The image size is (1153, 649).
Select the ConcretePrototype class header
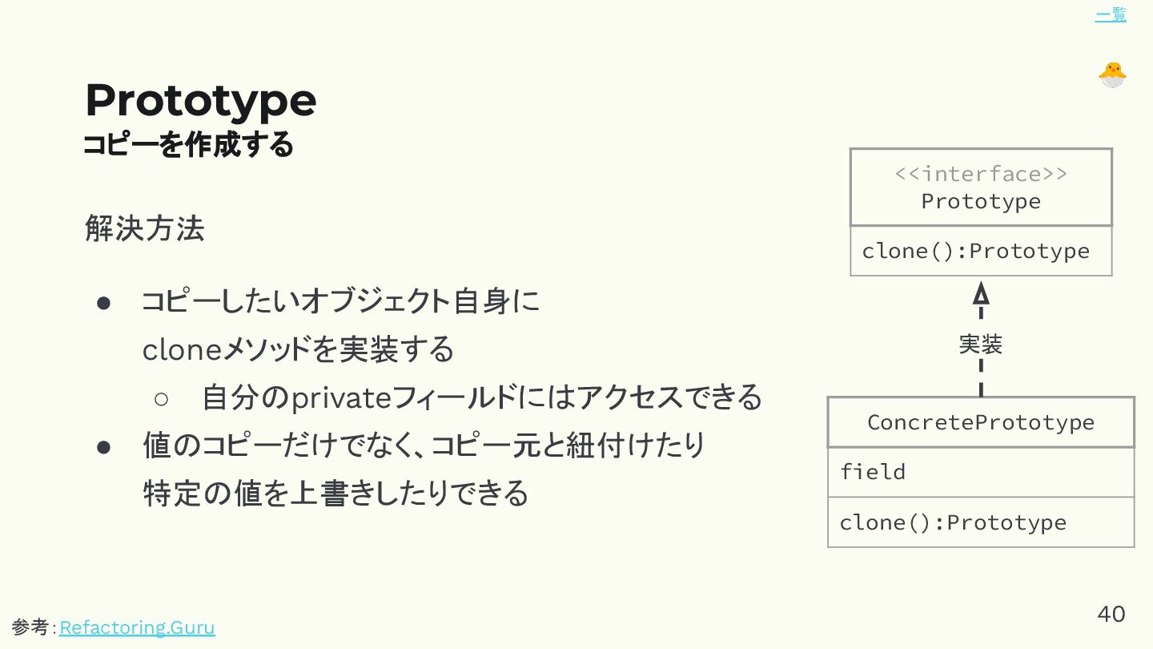pos(981,422)
